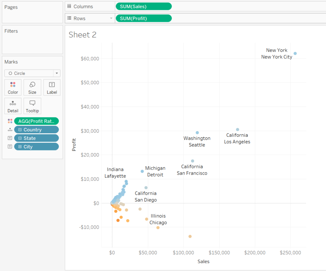Viewport: 326px width, 271px height.
Task: Click inside the Filters shelf
Action: point(32,41)
